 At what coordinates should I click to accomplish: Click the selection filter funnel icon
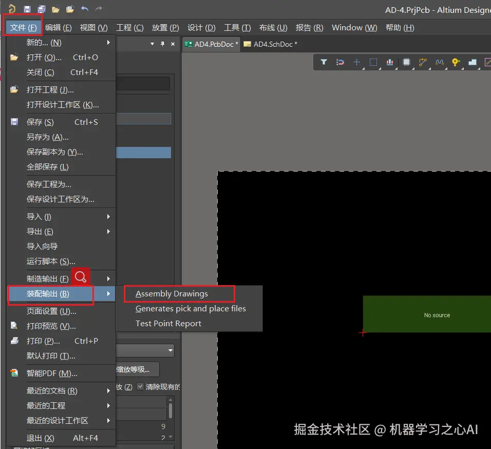point(324,62)
